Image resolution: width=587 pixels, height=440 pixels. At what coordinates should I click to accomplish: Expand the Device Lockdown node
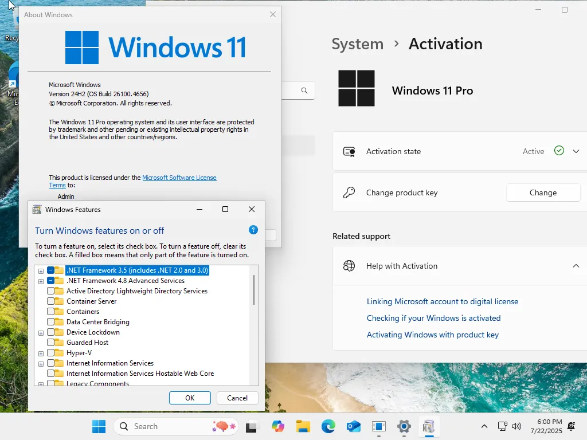point(41,333)
